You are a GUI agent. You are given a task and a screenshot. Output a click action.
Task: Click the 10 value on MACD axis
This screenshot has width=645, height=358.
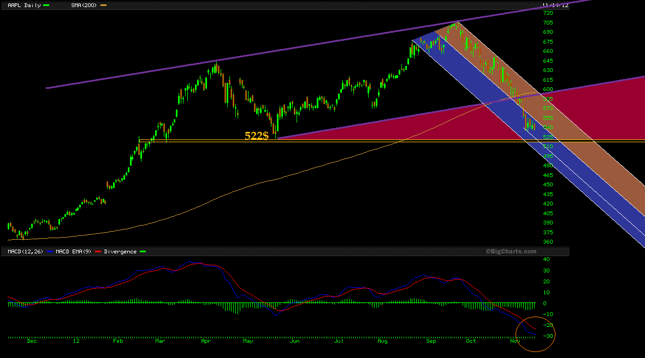(546, 293)
